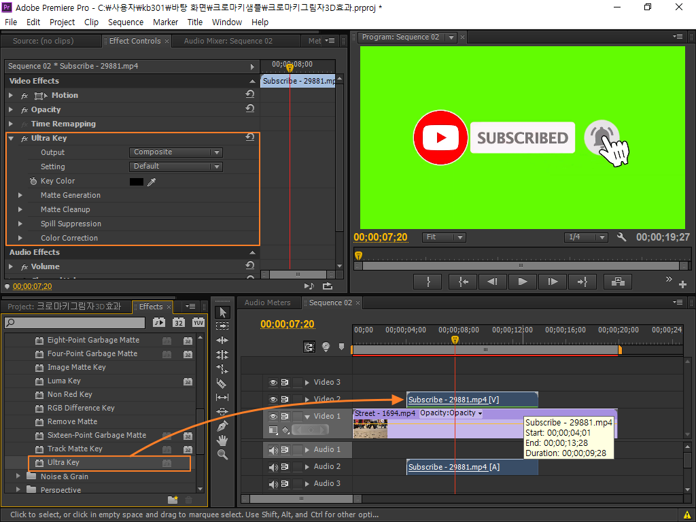Mute Audio 2 track output

click(x=273, y=467)
